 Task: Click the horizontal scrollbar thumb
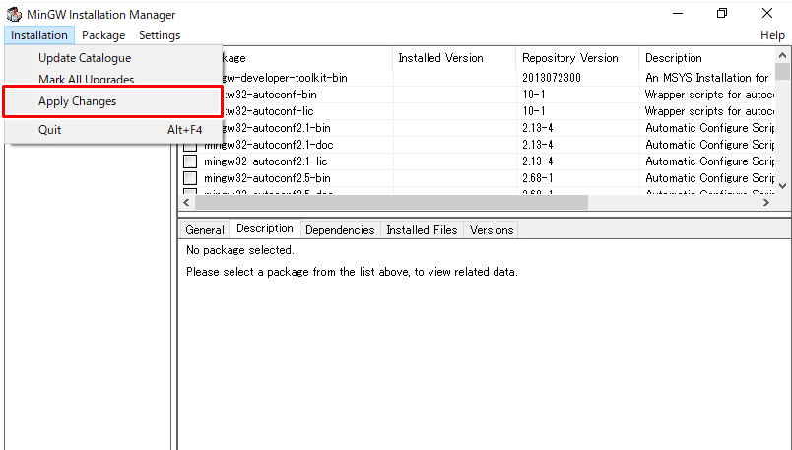coord(391,203)
